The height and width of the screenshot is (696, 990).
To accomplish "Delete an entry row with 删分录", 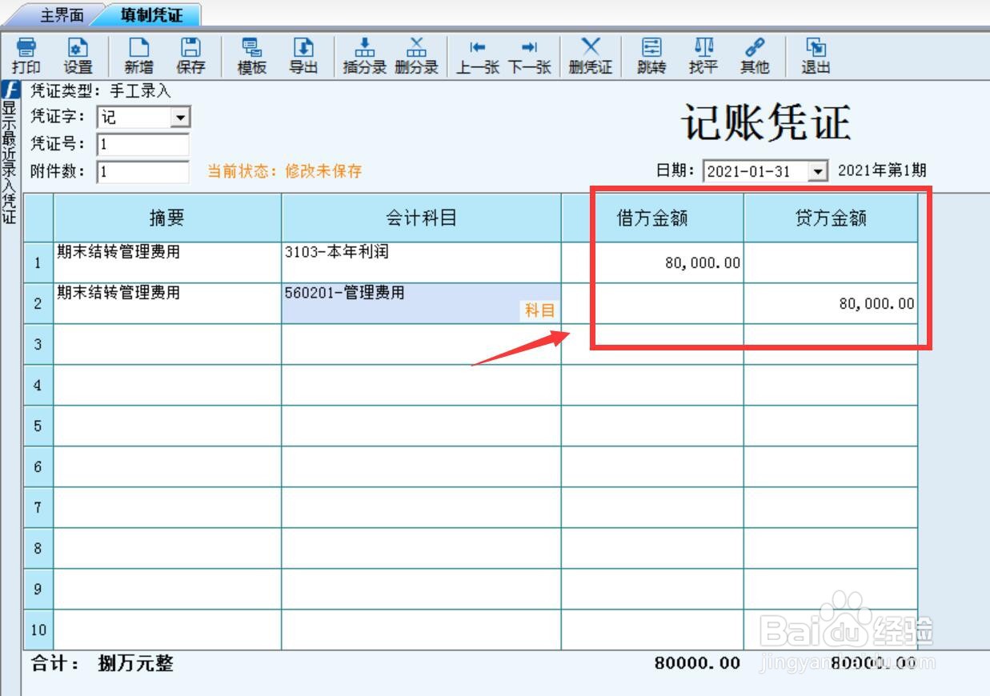I will (x=416, y=56).
